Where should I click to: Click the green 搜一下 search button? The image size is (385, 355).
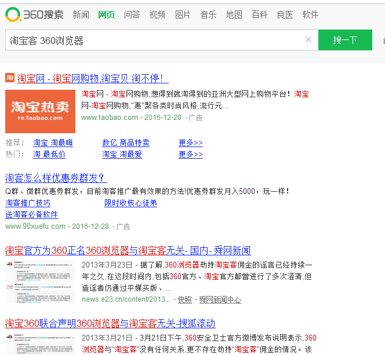coord(345,40)
